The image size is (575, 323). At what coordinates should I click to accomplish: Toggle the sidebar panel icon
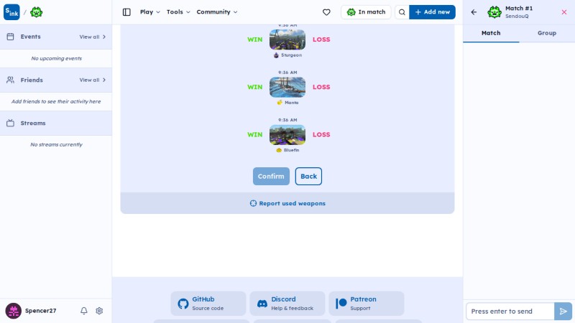click(126, 12)
